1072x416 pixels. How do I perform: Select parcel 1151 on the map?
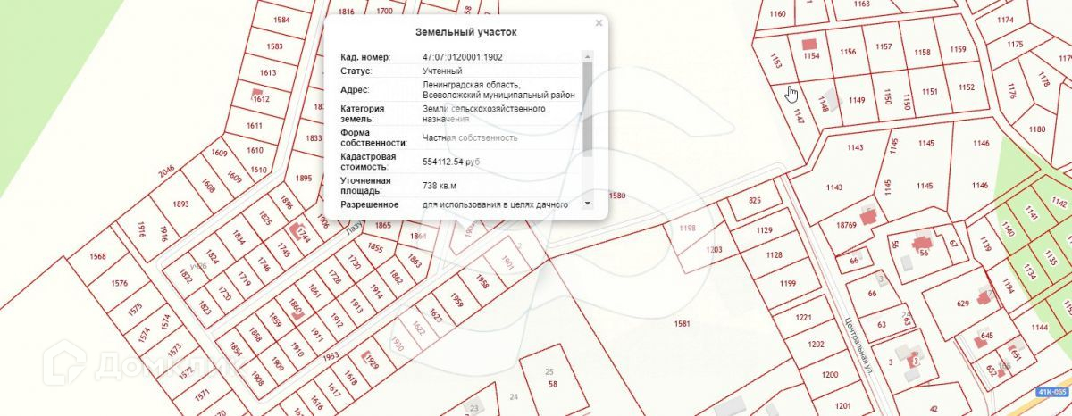pos(930,92)
